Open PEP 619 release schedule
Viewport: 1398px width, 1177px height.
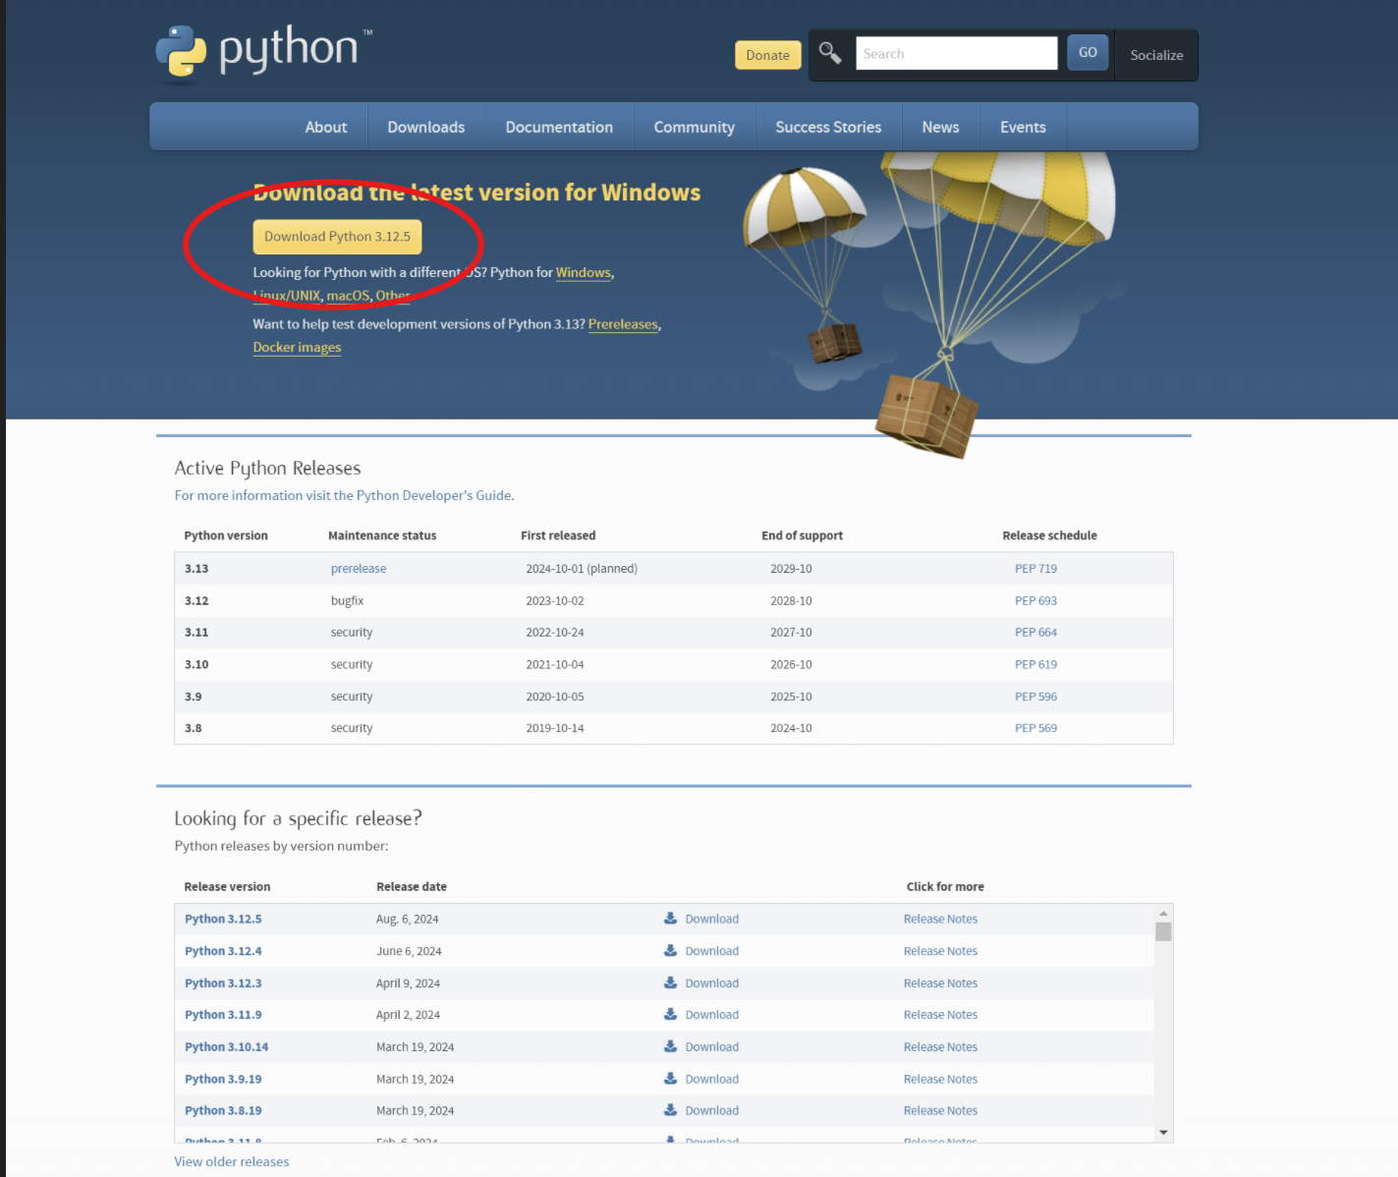(1035, 664)
